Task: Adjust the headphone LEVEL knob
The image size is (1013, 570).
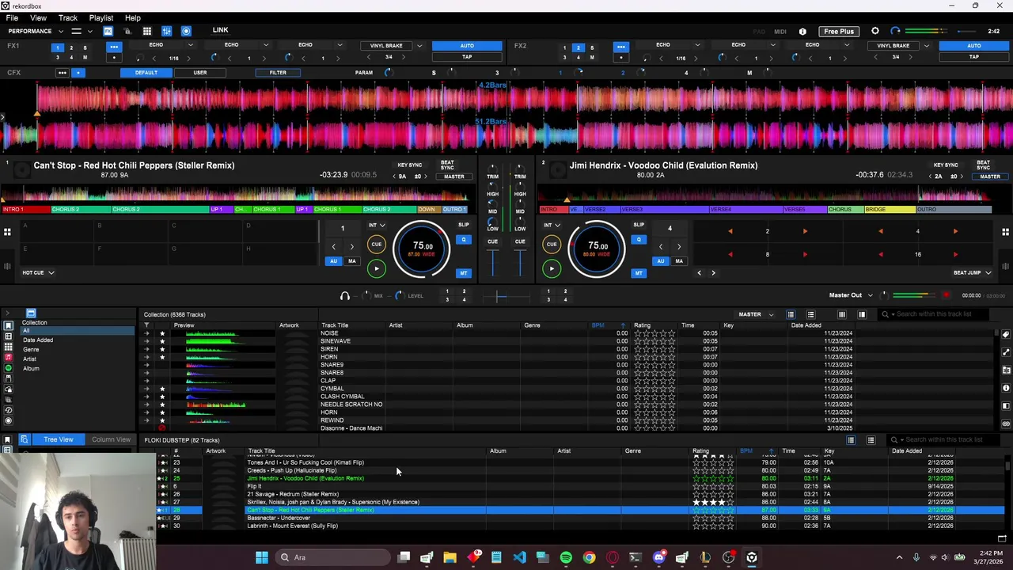Action: coord(399,295)
